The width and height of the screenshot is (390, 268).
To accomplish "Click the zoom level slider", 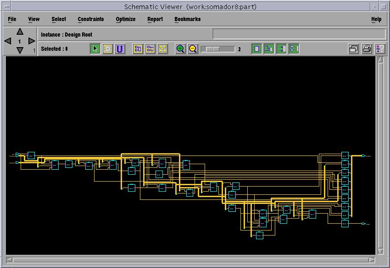I will click(x=218, y=49).
